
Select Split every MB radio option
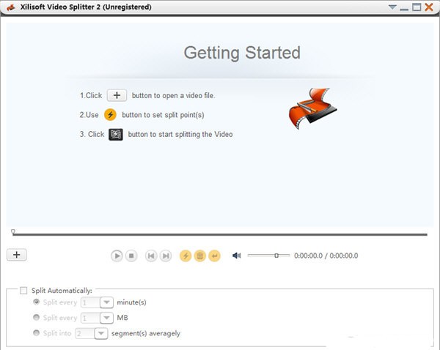tap(37, 318)
